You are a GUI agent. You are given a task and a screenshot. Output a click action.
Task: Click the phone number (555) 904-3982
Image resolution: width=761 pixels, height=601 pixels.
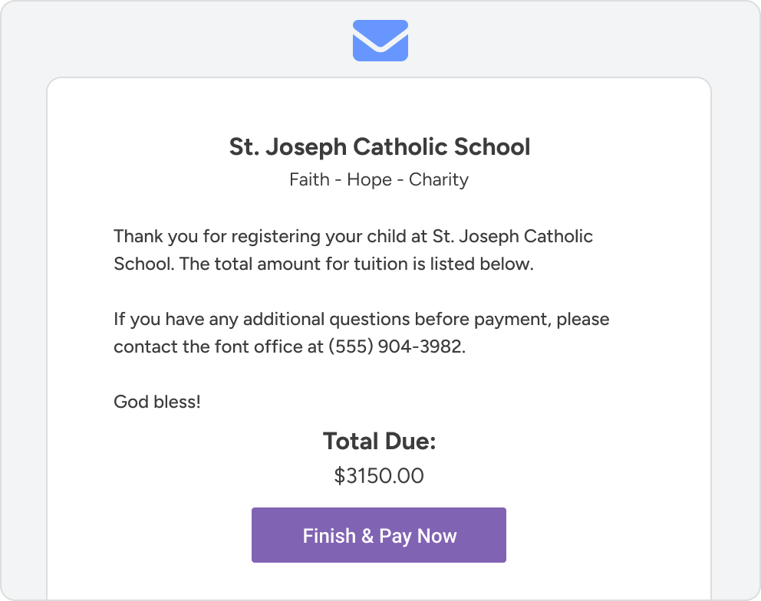point(396,346)
